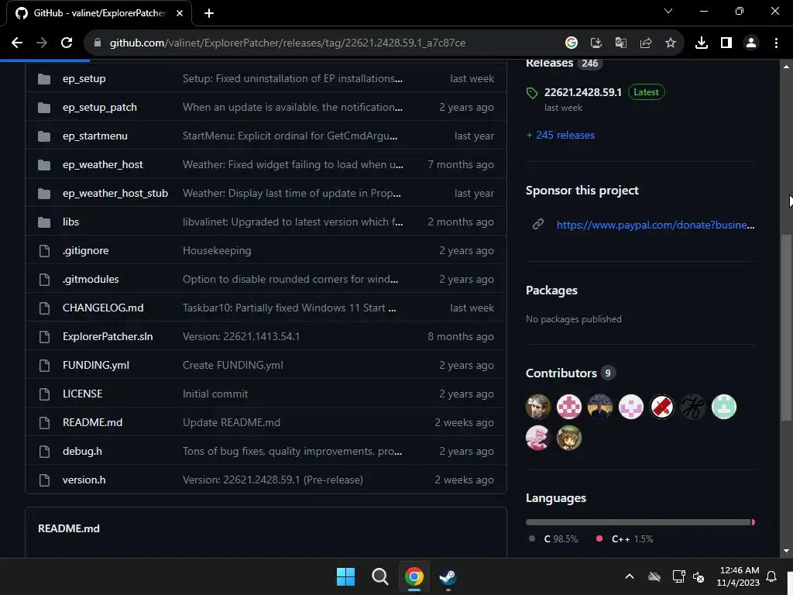Screen dimensions: 793x595
Task: Open the PayPal donate sponsor link
Action: pos(655,225)
